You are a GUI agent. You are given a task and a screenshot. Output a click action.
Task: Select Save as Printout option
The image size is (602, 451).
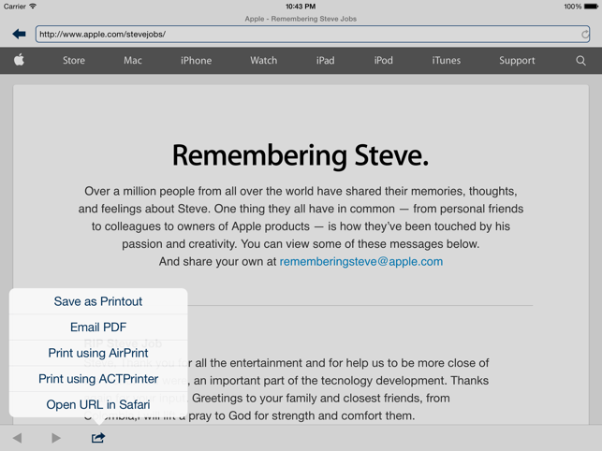point(98,301)
